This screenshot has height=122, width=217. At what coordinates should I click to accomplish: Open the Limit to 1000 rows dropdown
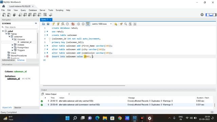[x=102, y=24]
